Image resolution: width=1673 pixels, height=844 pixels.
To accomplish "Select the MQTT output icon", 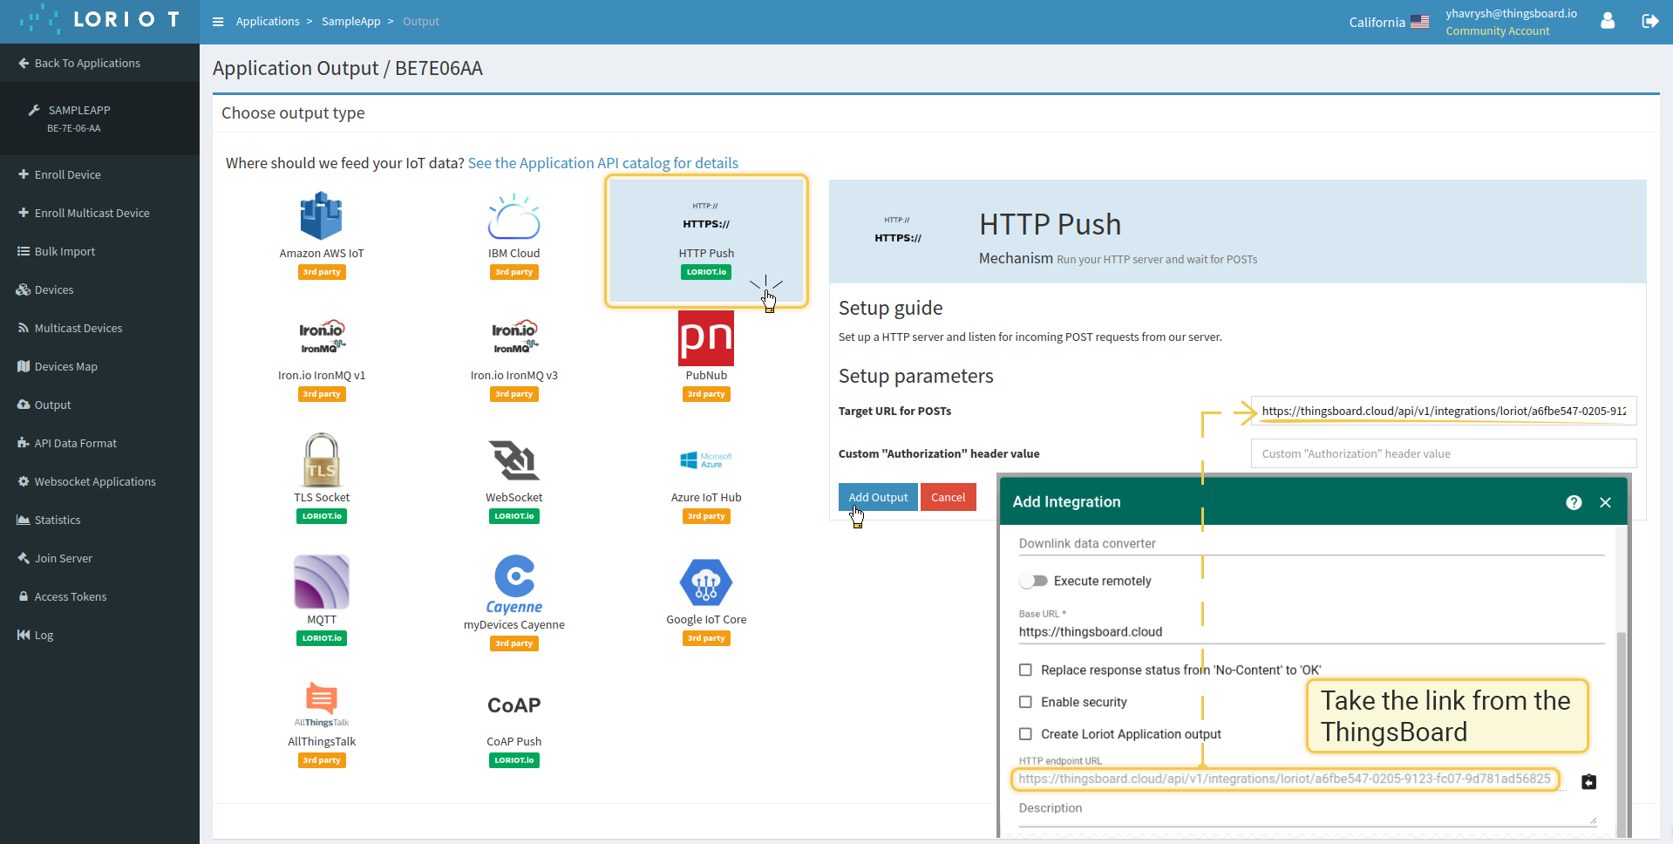I will point(321,582).
